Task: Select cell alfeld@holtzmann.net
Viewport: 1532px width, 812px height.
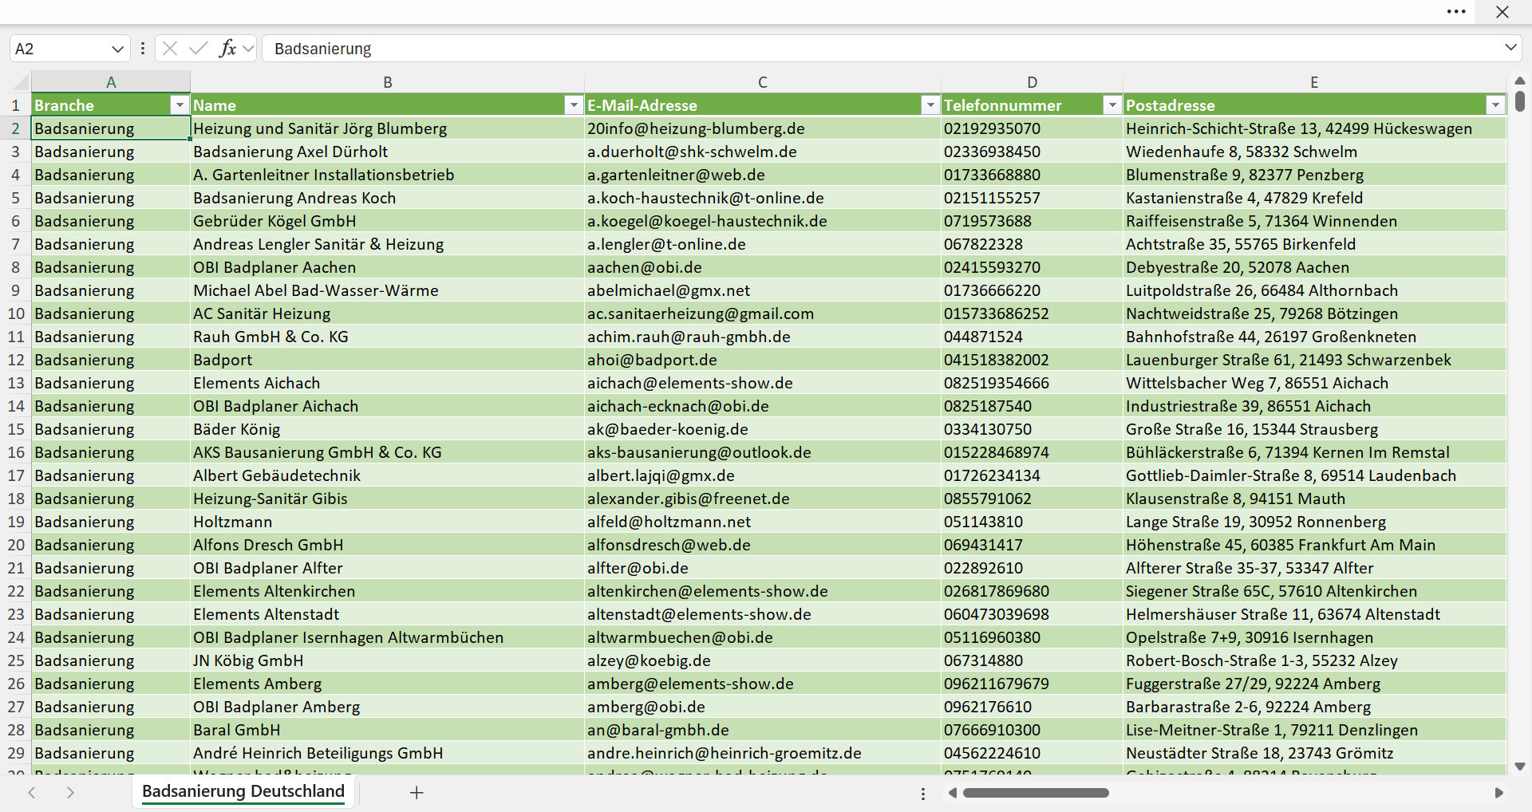Action: pyautogui.click(x=763, y=522)
